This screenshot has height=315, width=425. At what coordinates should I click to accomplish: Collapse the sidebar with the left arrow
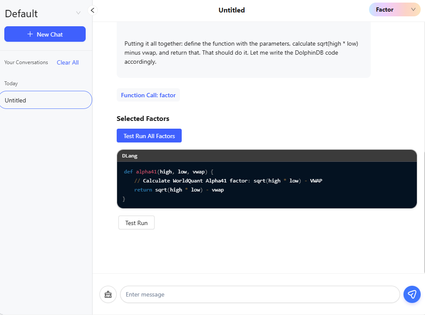point(92,10)
